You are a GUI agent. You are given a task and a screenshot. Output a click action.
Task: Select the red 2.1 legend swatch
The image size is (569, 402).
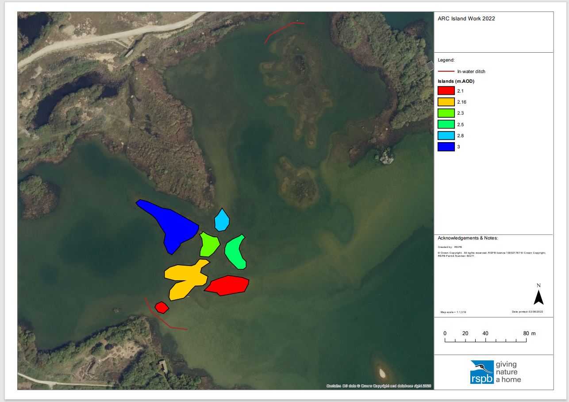(446, 91)
